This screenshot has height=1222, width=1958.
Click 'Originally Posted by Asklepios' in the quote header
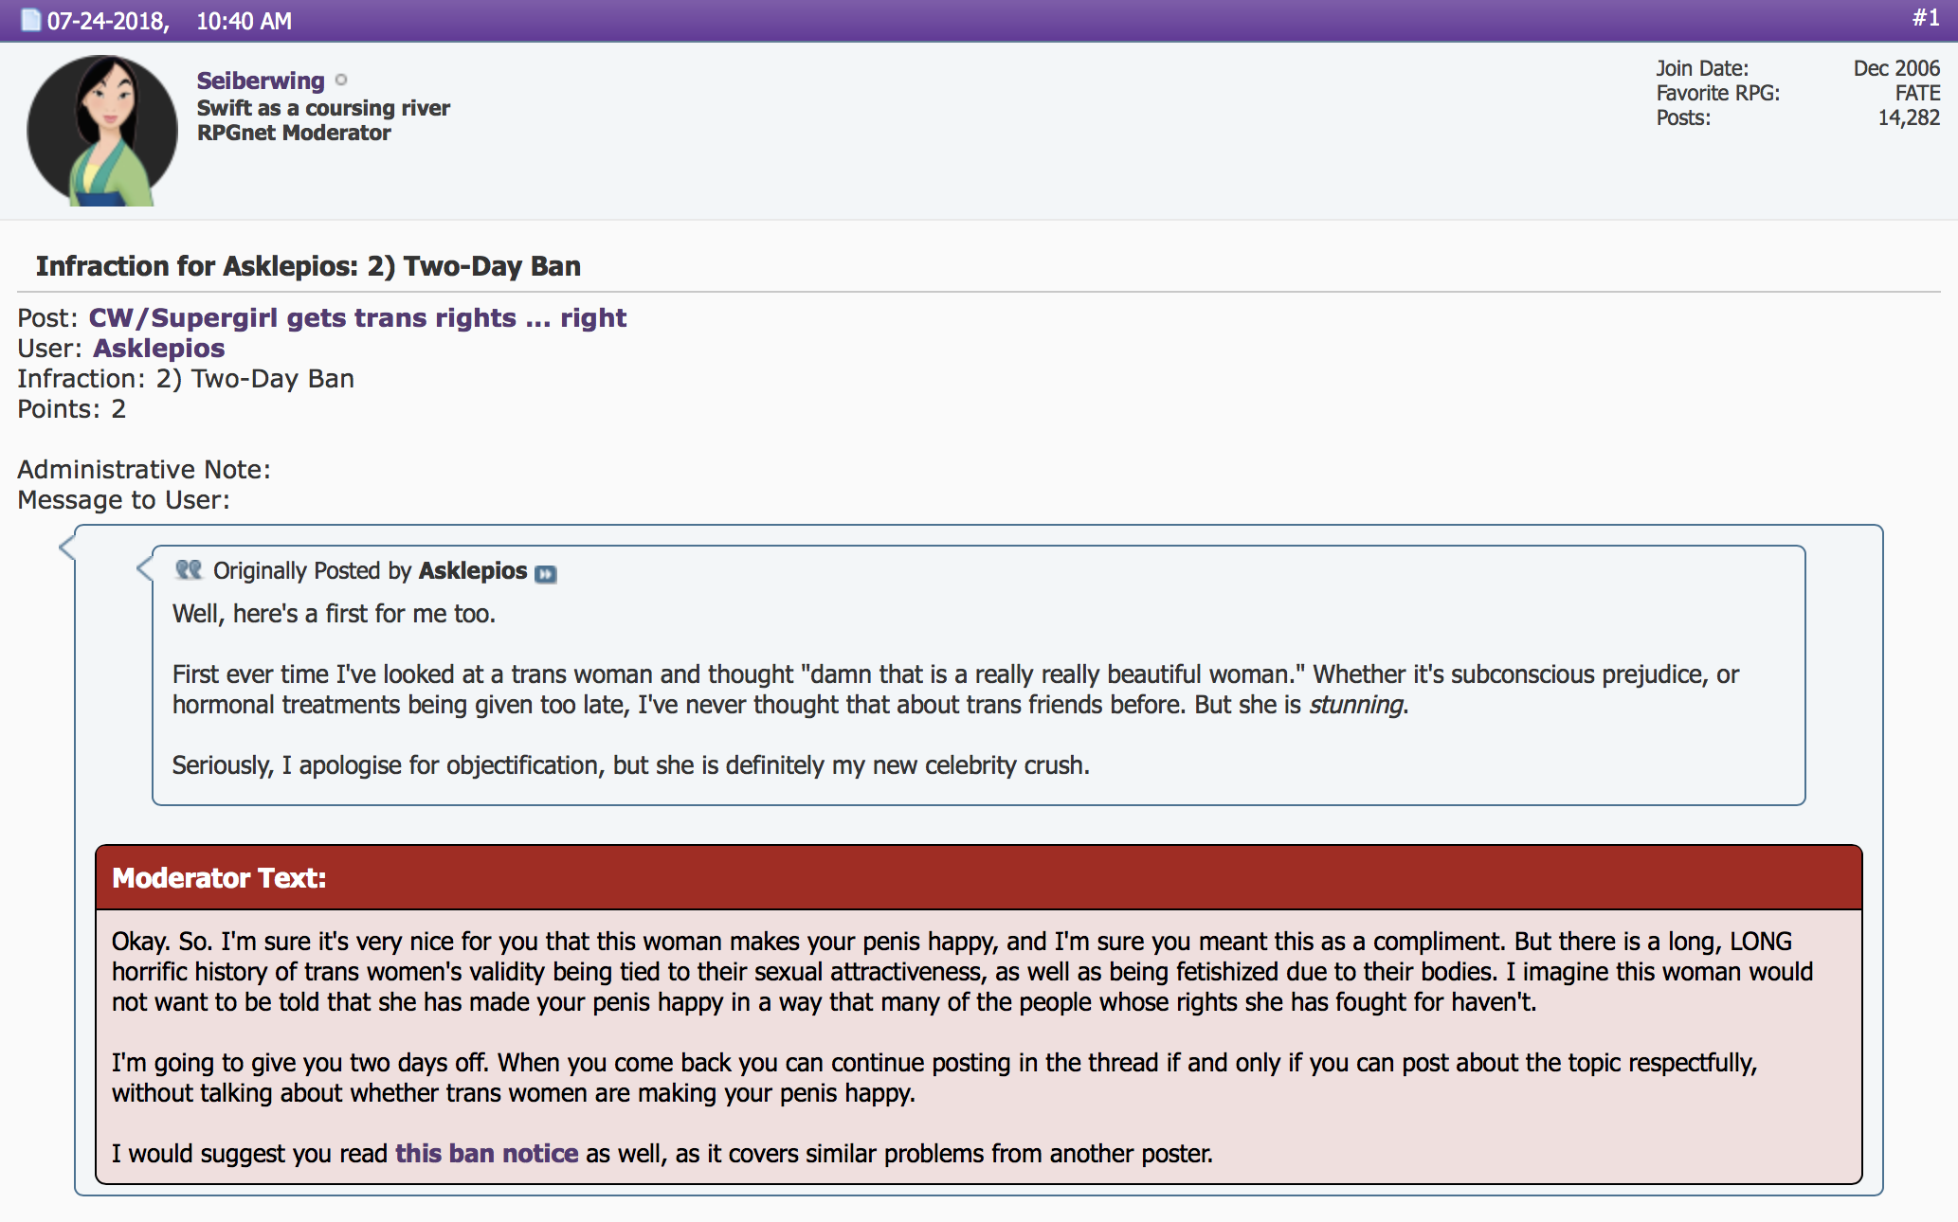(x=370, y=570)
